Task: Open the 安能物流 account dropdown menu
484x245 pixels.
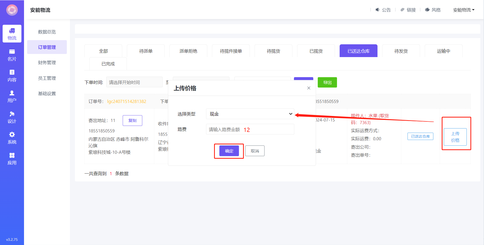Action: (464, 10)
